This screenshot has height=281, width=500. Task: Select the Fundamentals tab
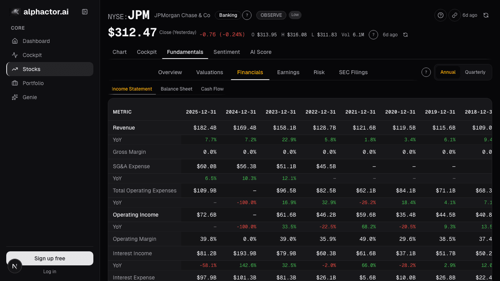pos(185,52)
